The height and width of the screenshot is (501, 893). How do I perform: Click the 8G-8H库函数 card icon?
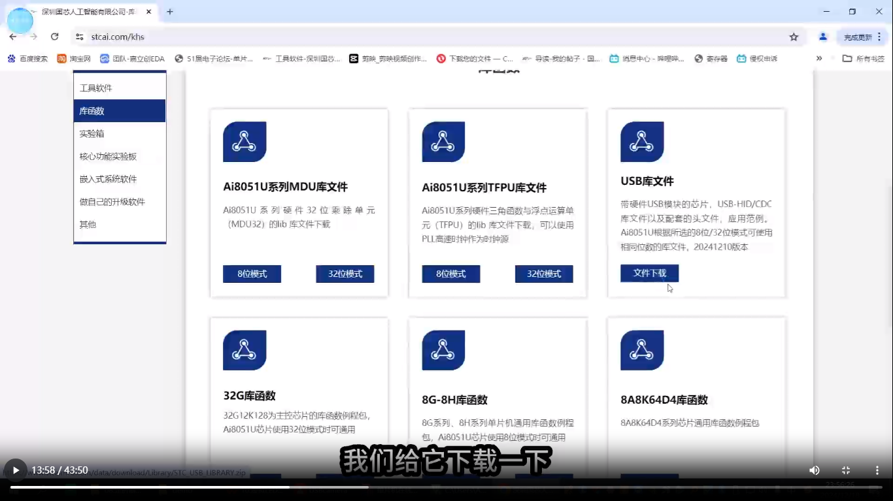[x=443, y=351]
